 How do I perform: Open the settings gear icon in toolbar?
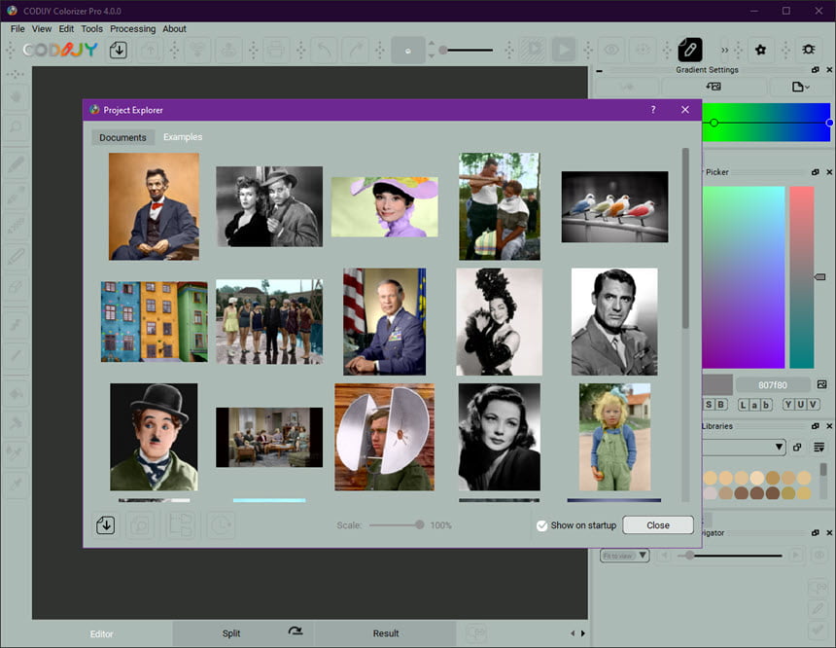[x=761, y=51]
